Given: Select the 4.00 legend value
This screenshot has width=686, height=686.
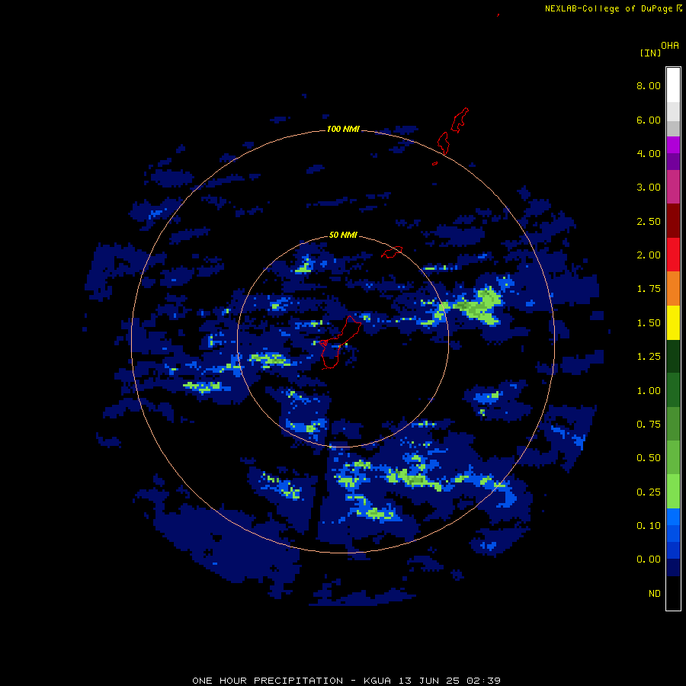Looking at the screenshot, I should [x=649, y=153].
